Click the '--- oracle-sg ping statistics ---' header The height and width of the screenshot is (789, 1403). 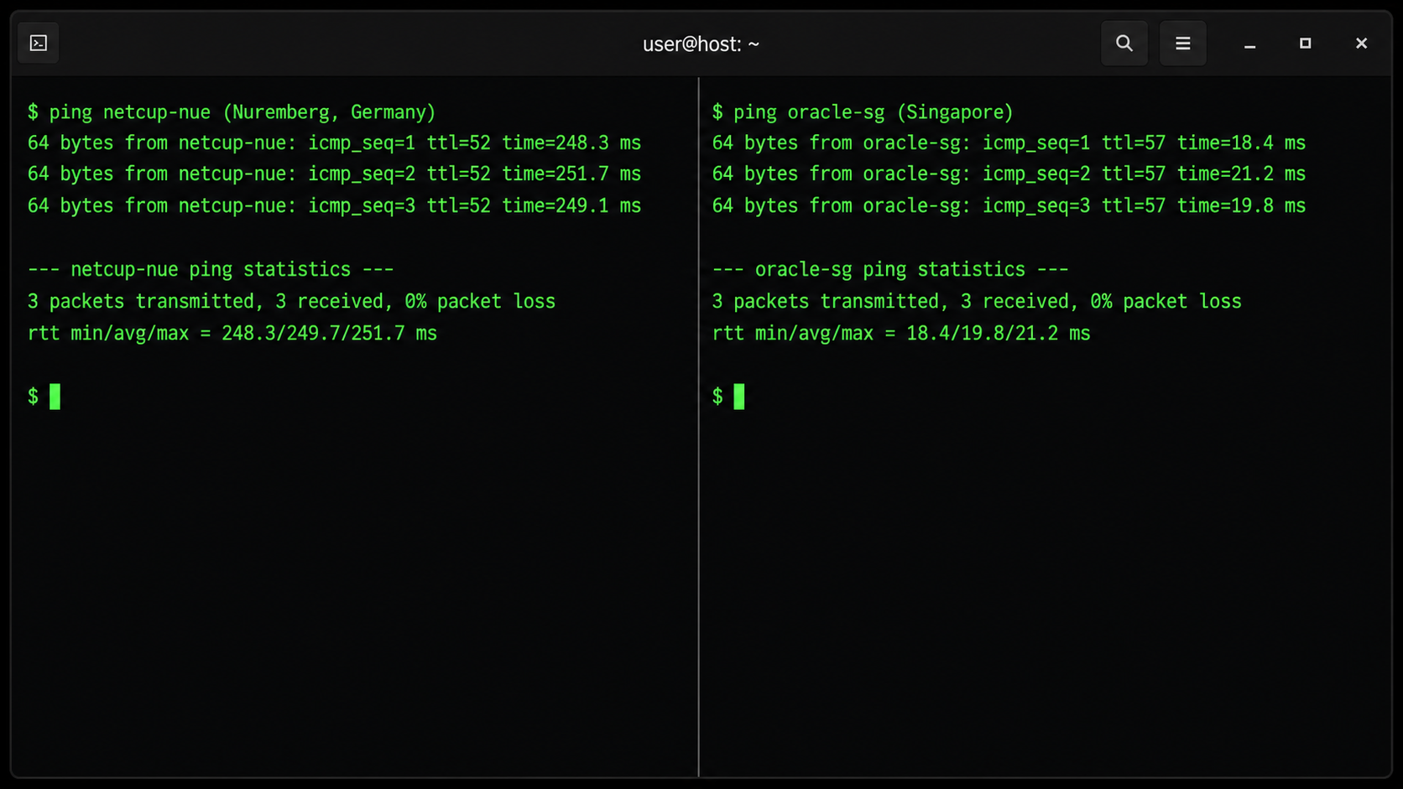click(890, 270)
